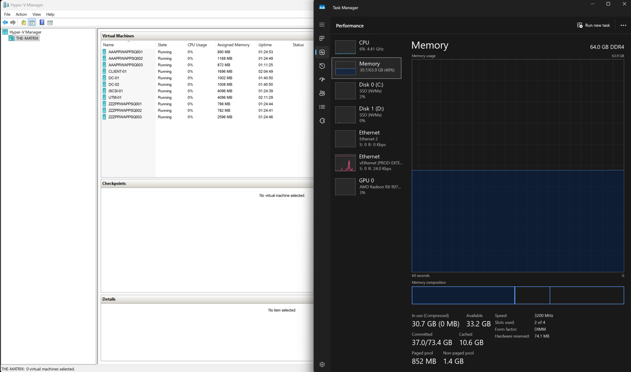The width and height of the screenshot is (631, 372).
Task: Toggle the Show/Hide Console Tree toolbar icon
Action: coord(32,22)
